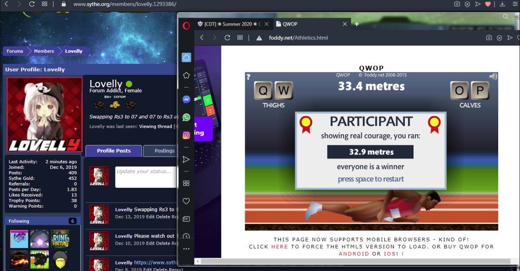
Task: Open the IOS QWOP link
Action: tap(390, 254)
